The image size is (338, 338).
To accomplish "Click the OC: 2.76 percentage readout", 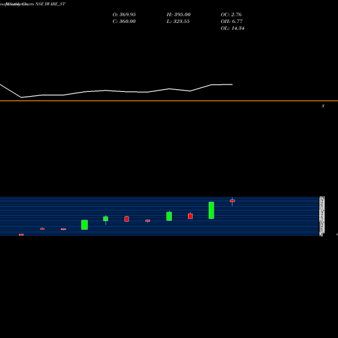I will tap(231, 15).
